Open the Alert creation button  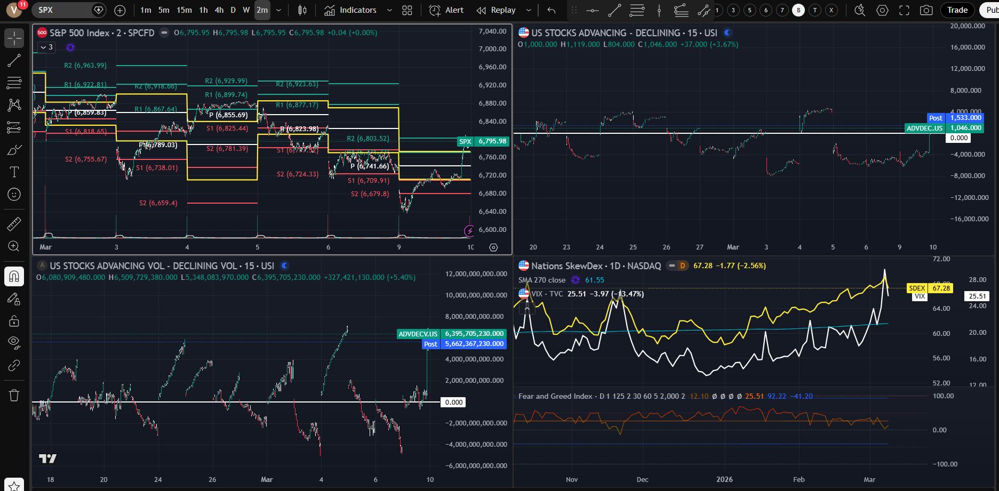point(446,10)
